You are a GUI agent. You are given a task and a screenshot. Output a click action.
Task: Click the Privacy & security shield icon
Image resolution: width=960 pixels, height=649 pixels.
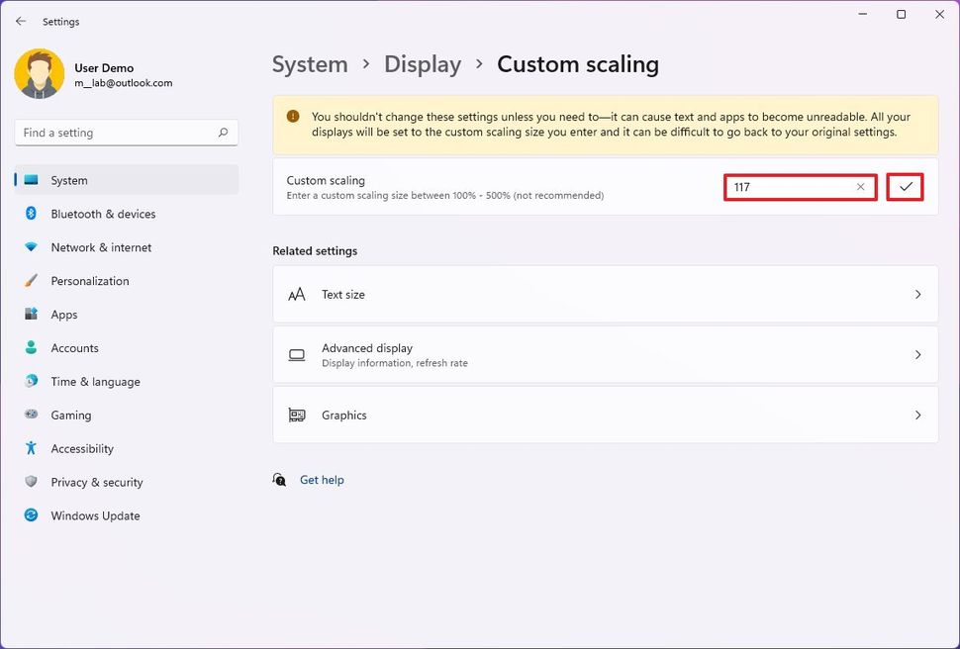pos(31,483)
